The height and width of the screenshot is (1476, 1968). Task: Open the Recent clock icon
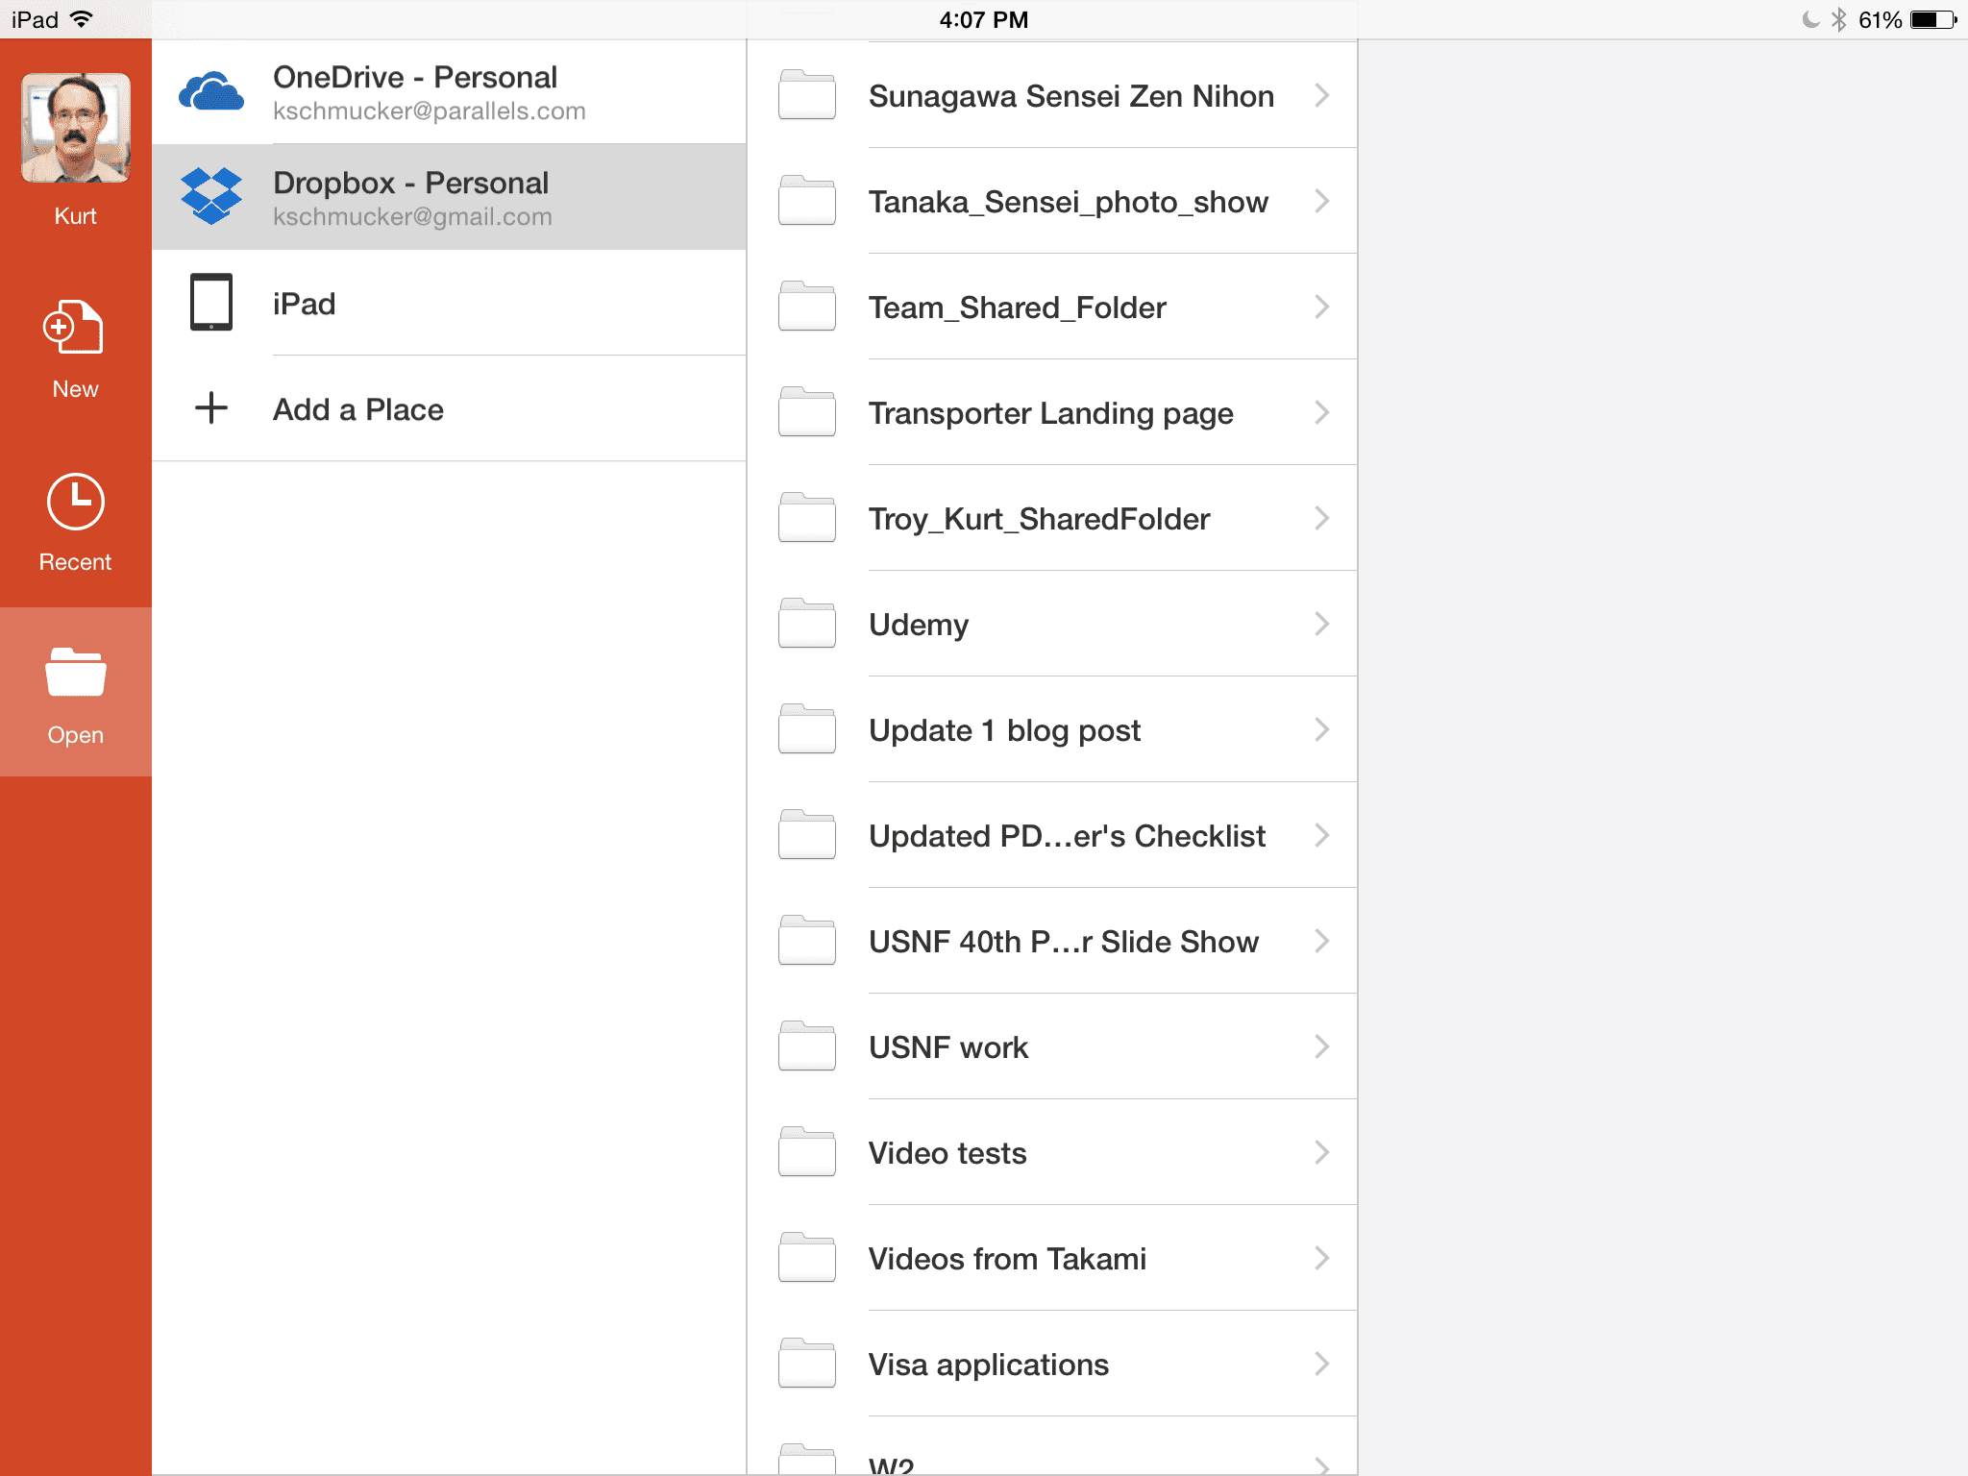(76, 501)
